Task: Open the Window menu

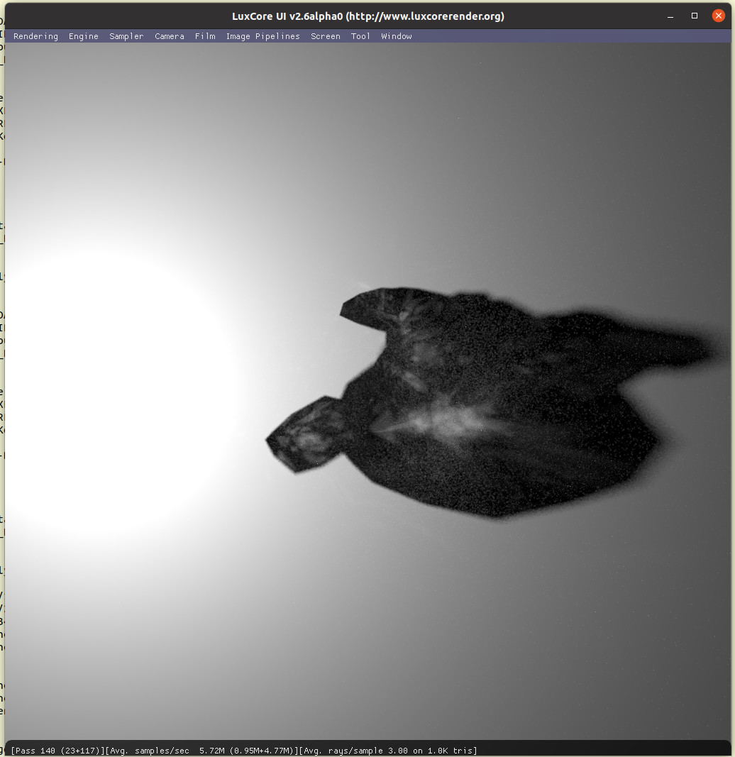Action: point(397,36)
